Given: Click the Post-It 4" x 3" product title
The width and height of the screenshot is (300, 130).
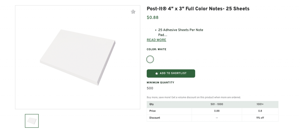Looking at the screenshot, I should (198, 9).
